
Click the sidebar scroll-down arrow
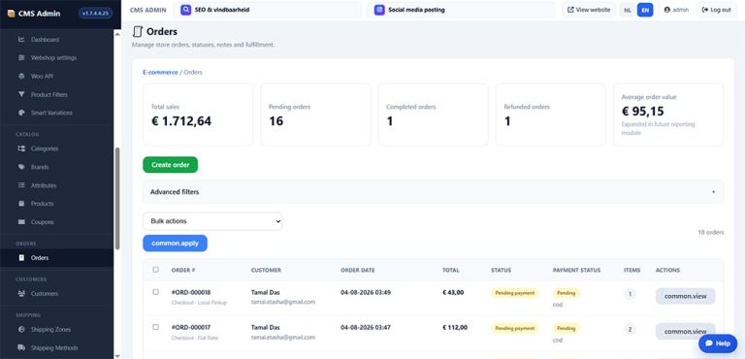(x=117, y=356)
